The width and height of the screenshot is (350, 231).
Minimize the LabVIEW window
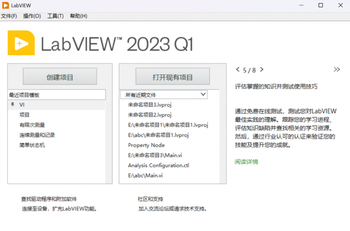[302, 5]
